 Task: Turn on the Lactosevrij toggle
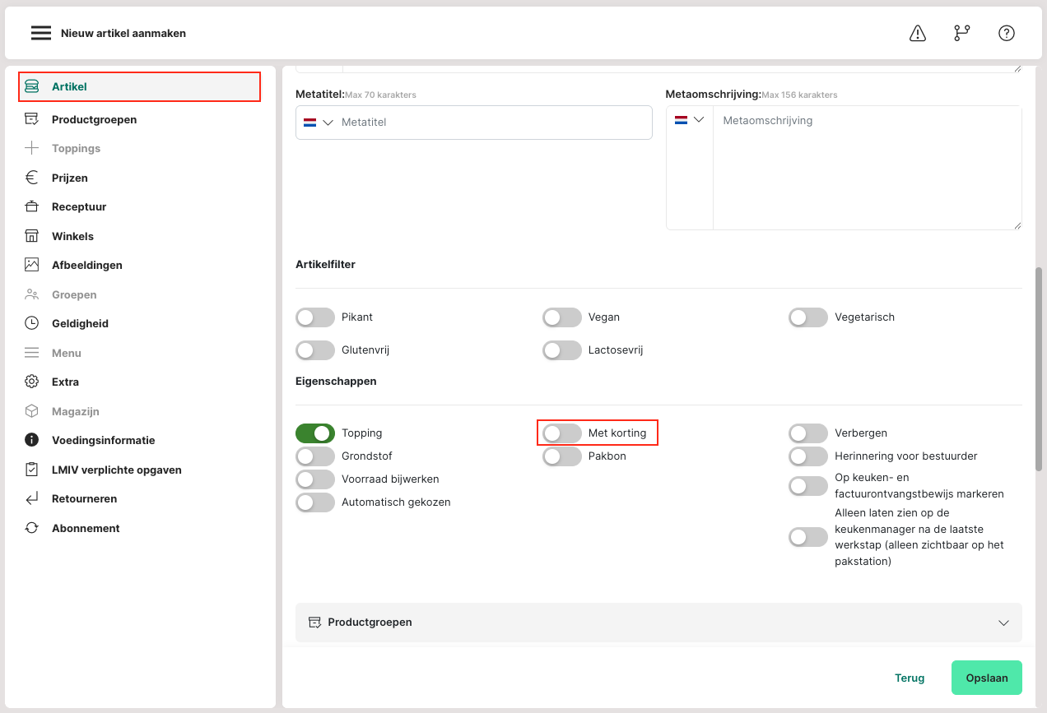(x=562, y=350)
